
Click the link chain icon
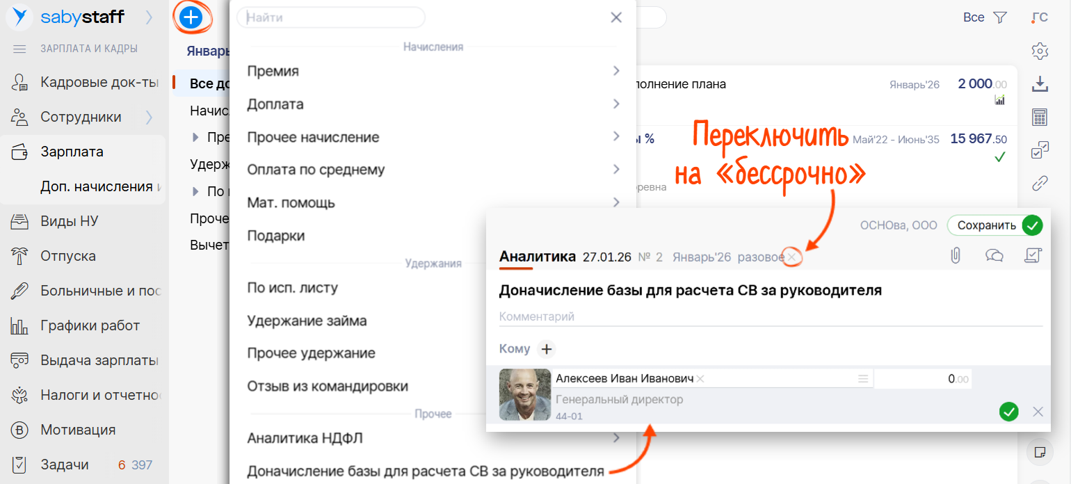1040,183
